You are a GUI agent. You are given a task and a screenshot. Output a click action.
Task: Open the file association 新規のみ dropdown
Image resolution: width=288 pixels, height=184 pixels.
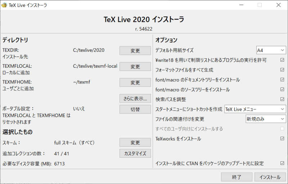coord(265,119)
